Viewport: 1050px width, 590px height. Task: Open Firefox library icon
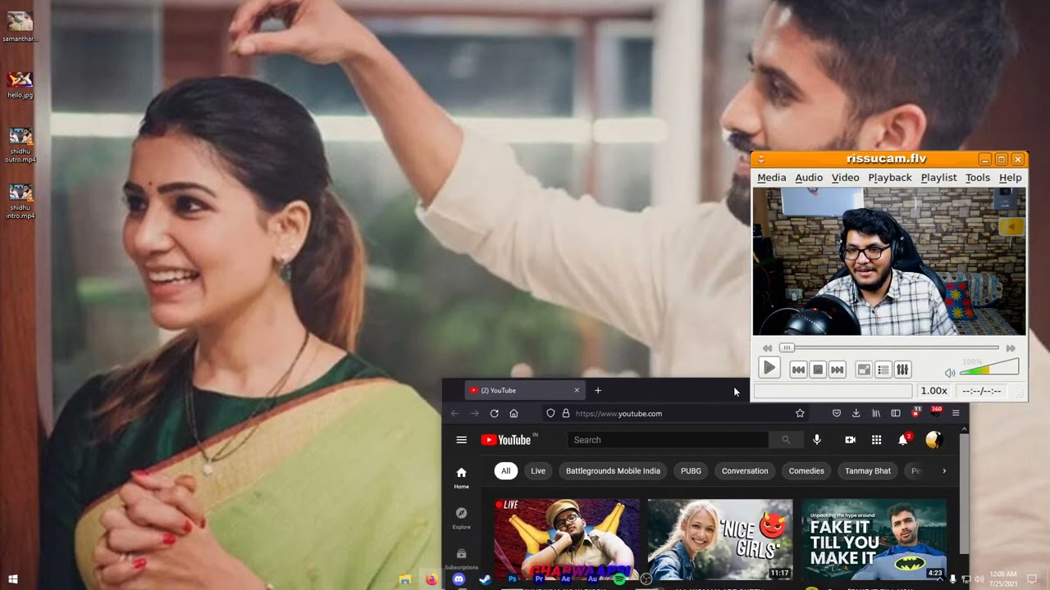tap(876, 413)
